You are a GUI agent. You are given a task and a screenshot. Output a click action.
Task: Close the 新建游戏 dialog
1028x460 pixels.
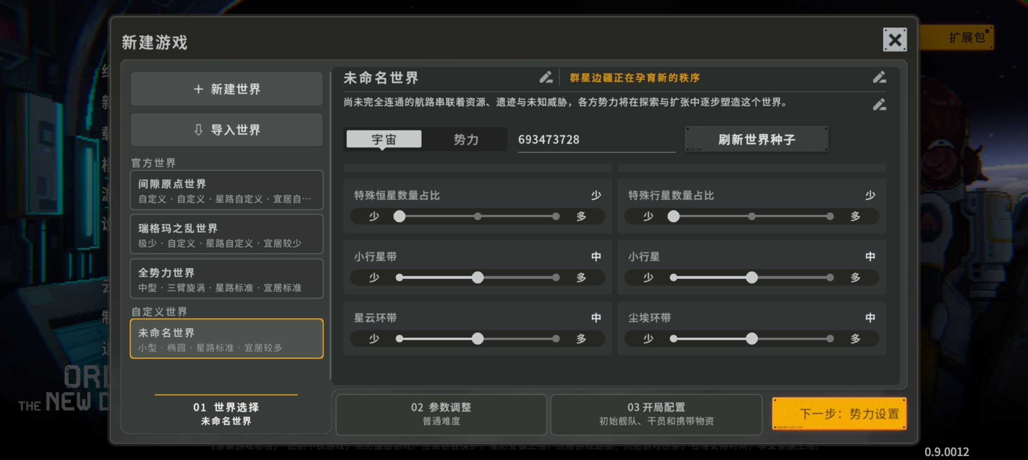895,40
